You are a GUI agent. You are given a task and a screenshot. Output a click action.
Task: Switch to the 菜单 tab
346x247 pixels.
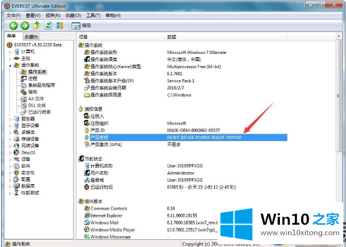11,36
